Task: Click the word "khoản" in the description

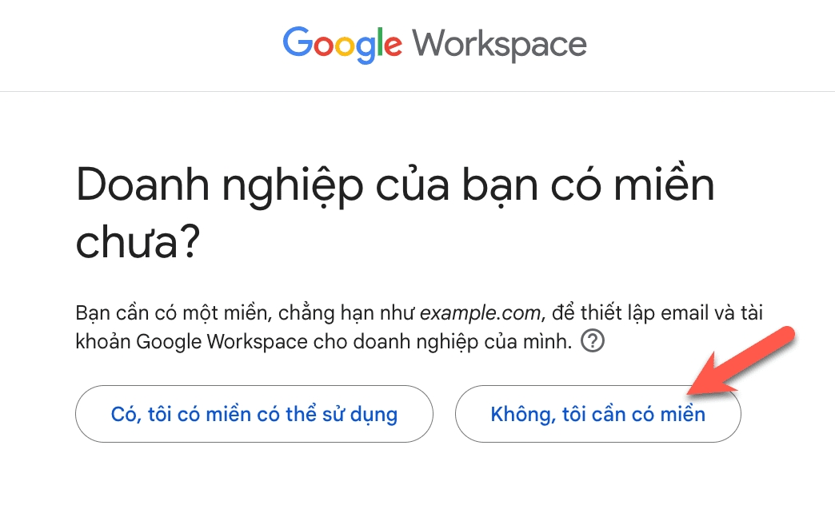Action: (x=104, y=342)
